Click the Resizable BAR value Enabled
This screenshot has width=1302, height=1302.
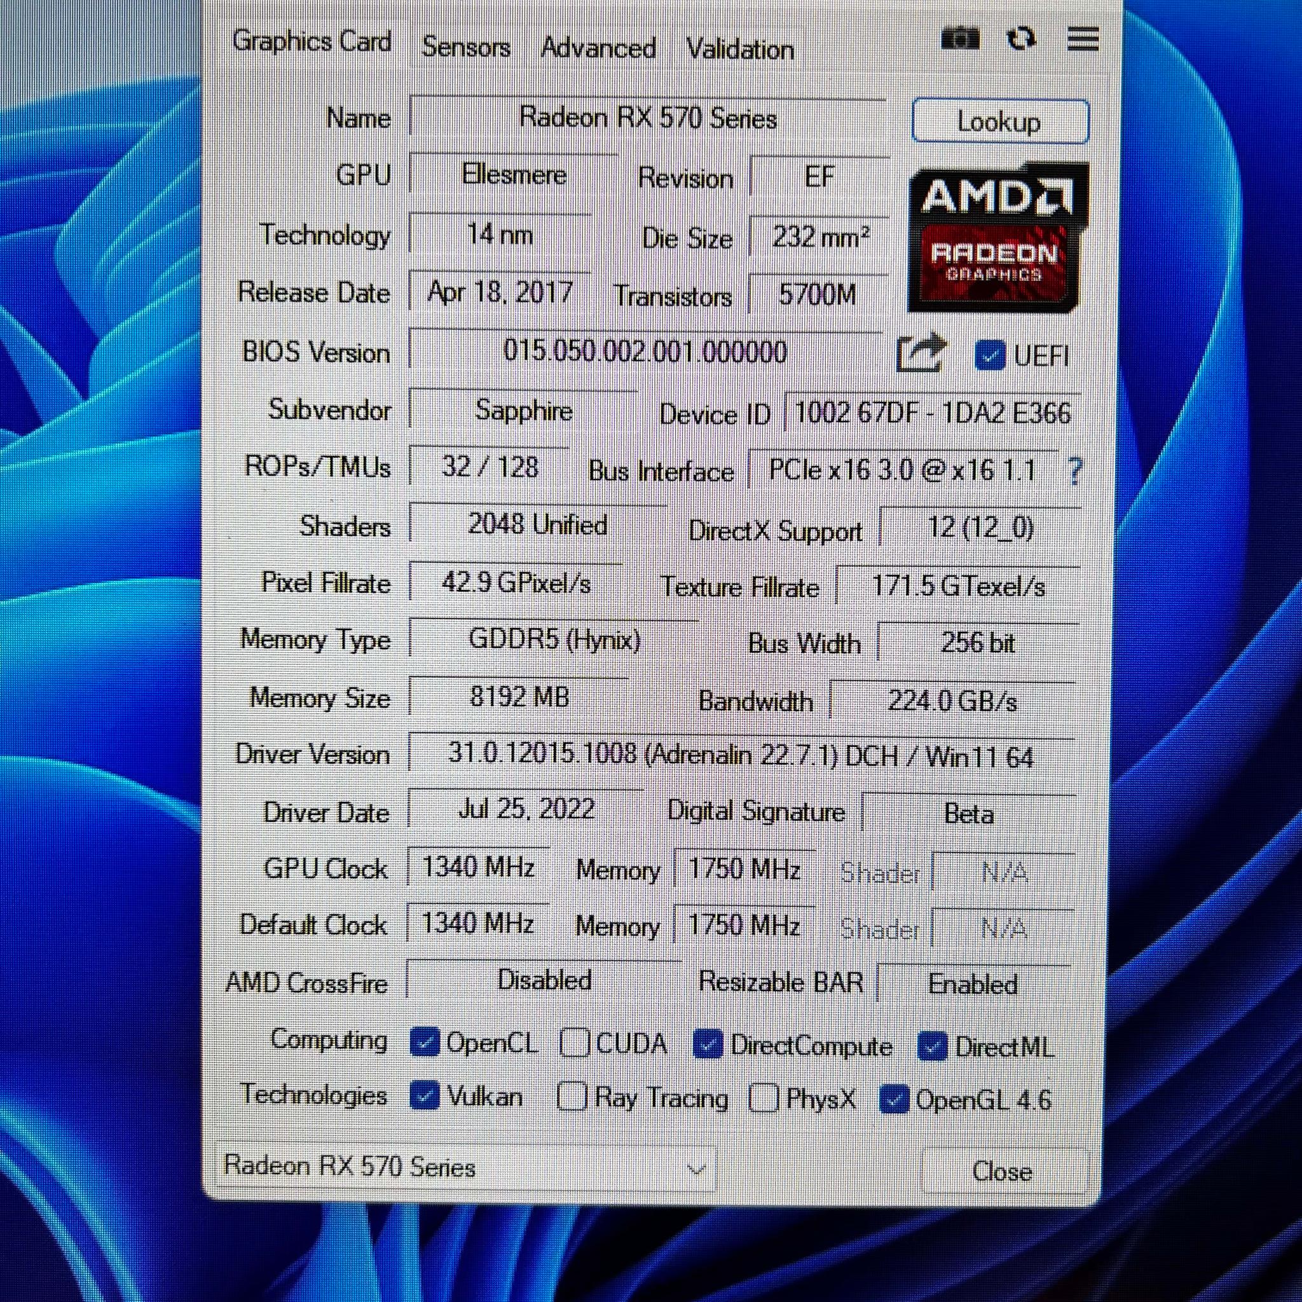pos(973,984)
